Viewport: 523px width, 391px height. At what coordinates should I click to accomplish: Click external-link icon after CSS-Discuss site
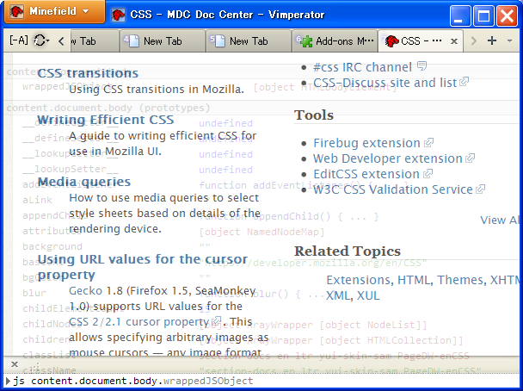coord(464,82)
